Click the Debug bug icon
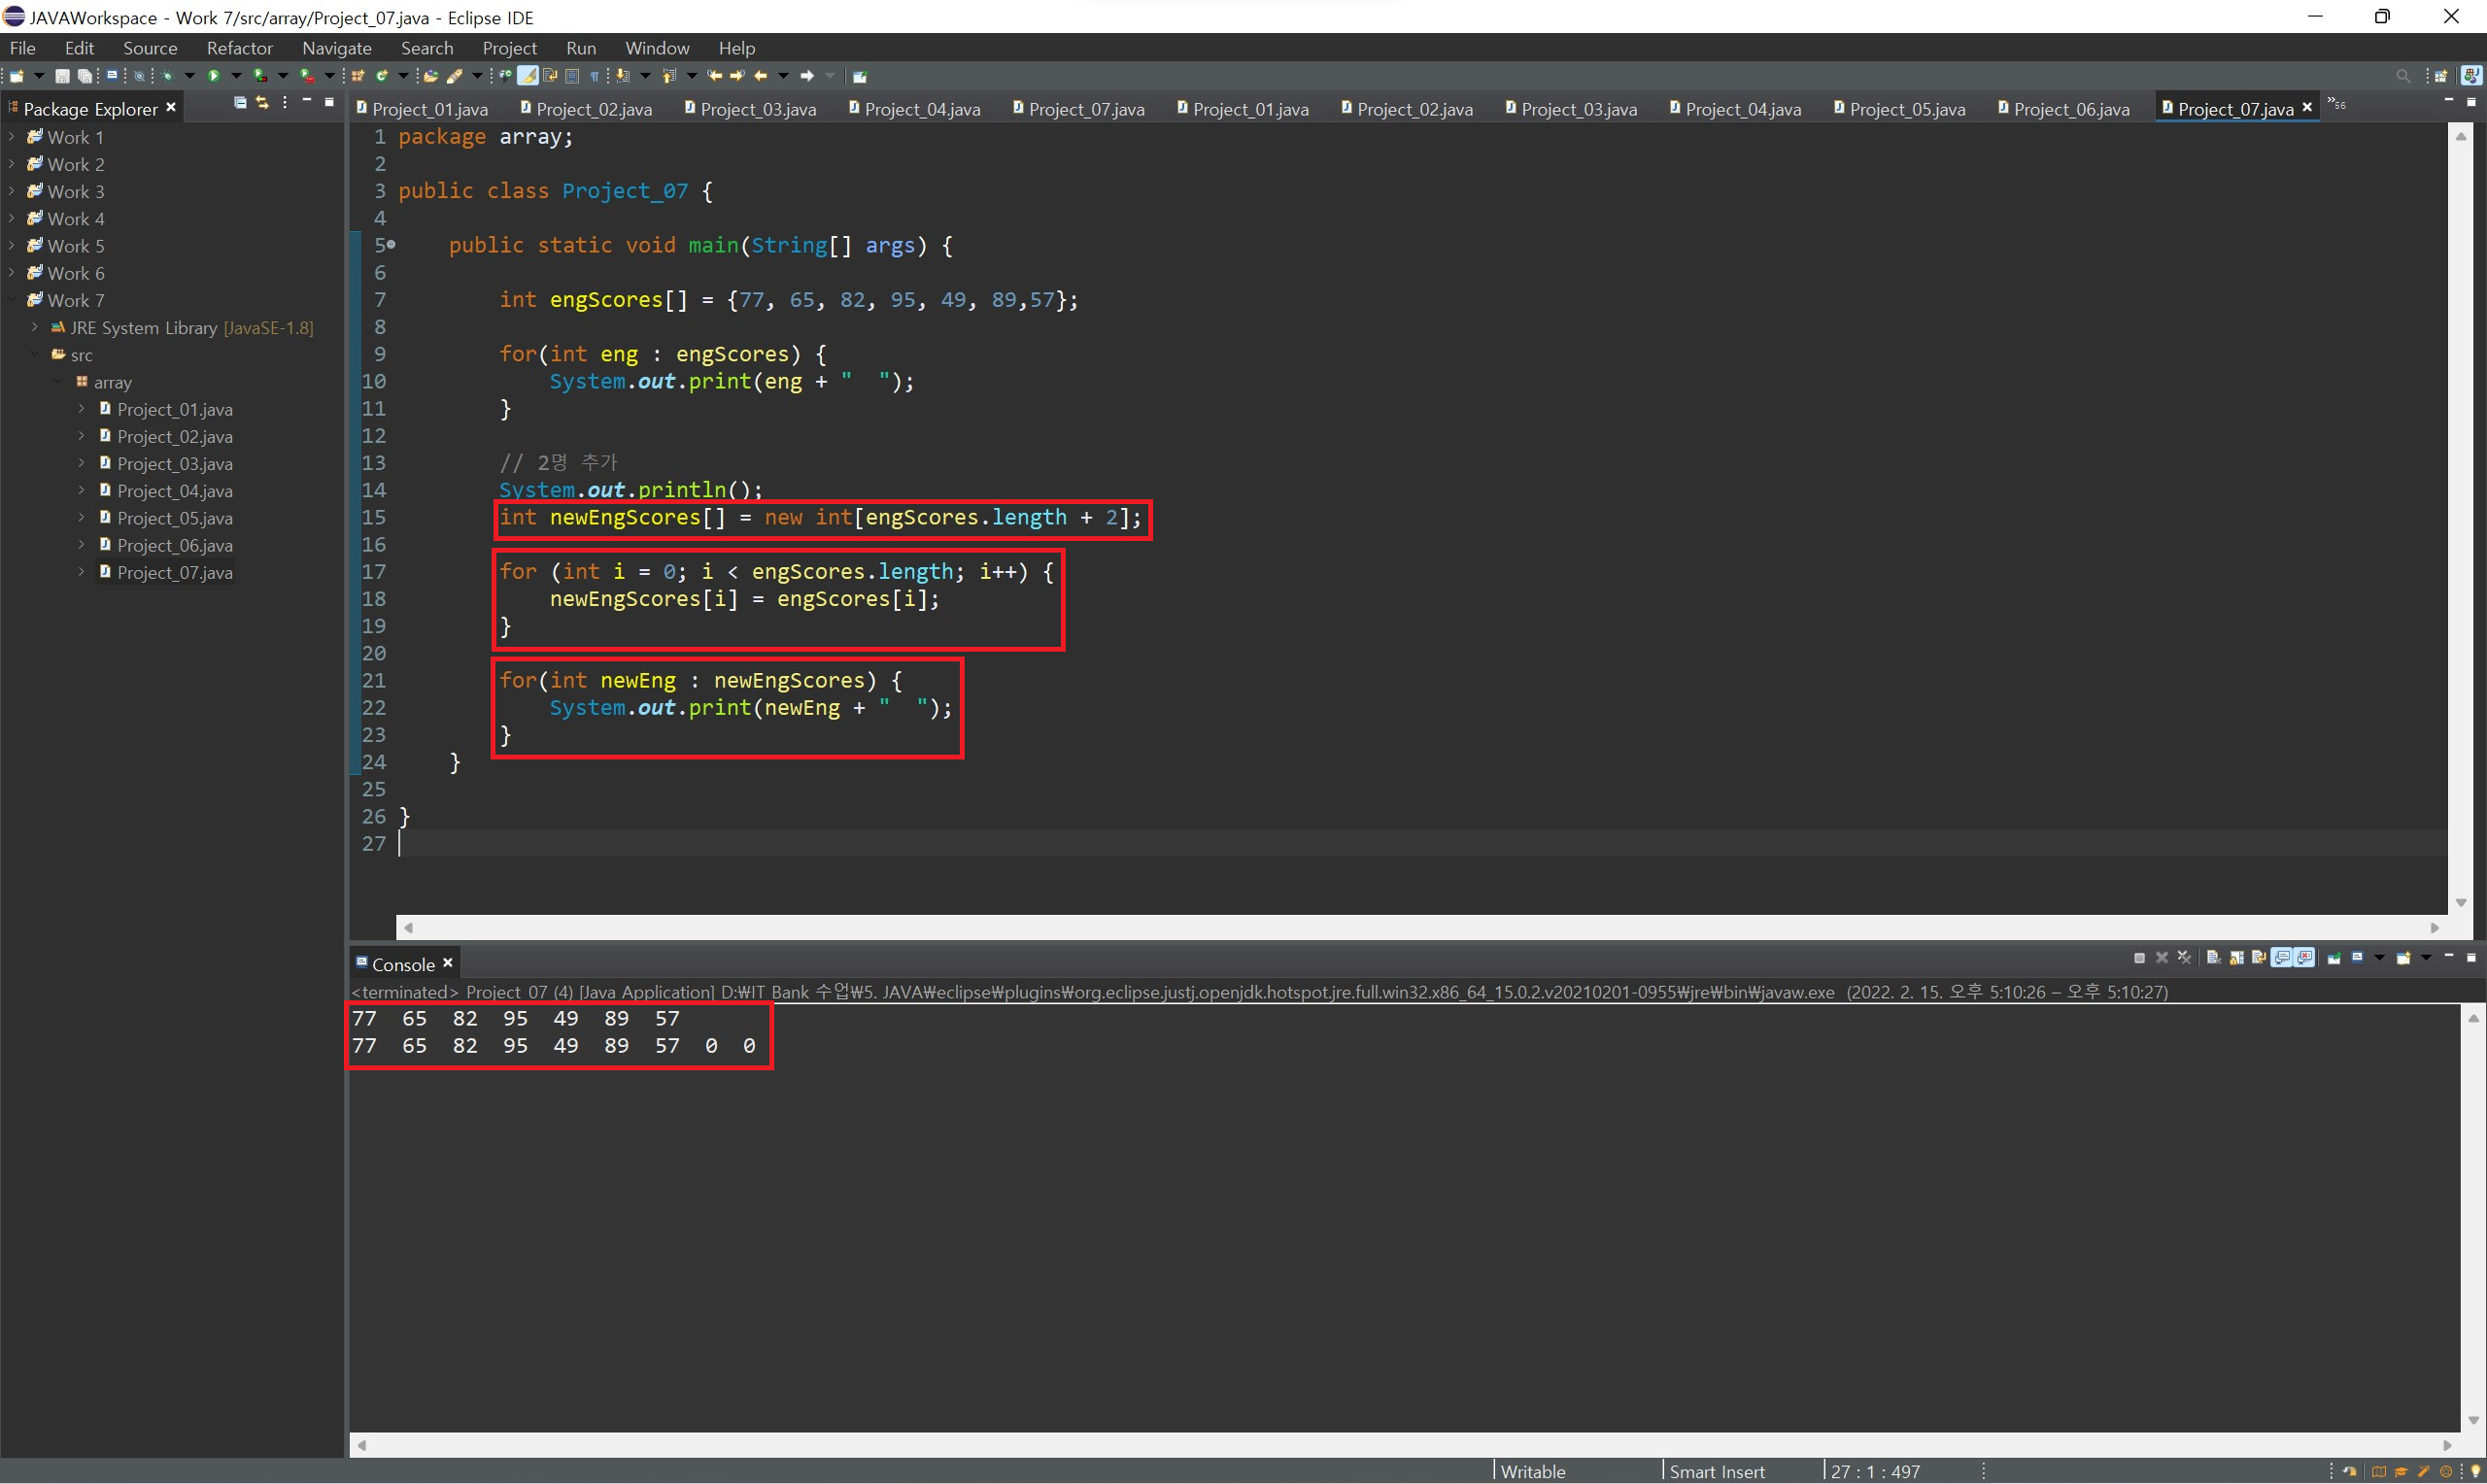Screen dimensions: 2487x1484 pyautogui.click(x=167, y=76)
